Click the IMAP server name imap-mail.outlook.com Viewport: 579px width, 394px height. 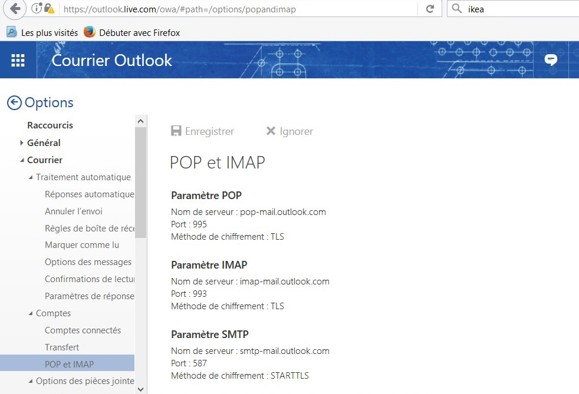[x=285, y=282]
